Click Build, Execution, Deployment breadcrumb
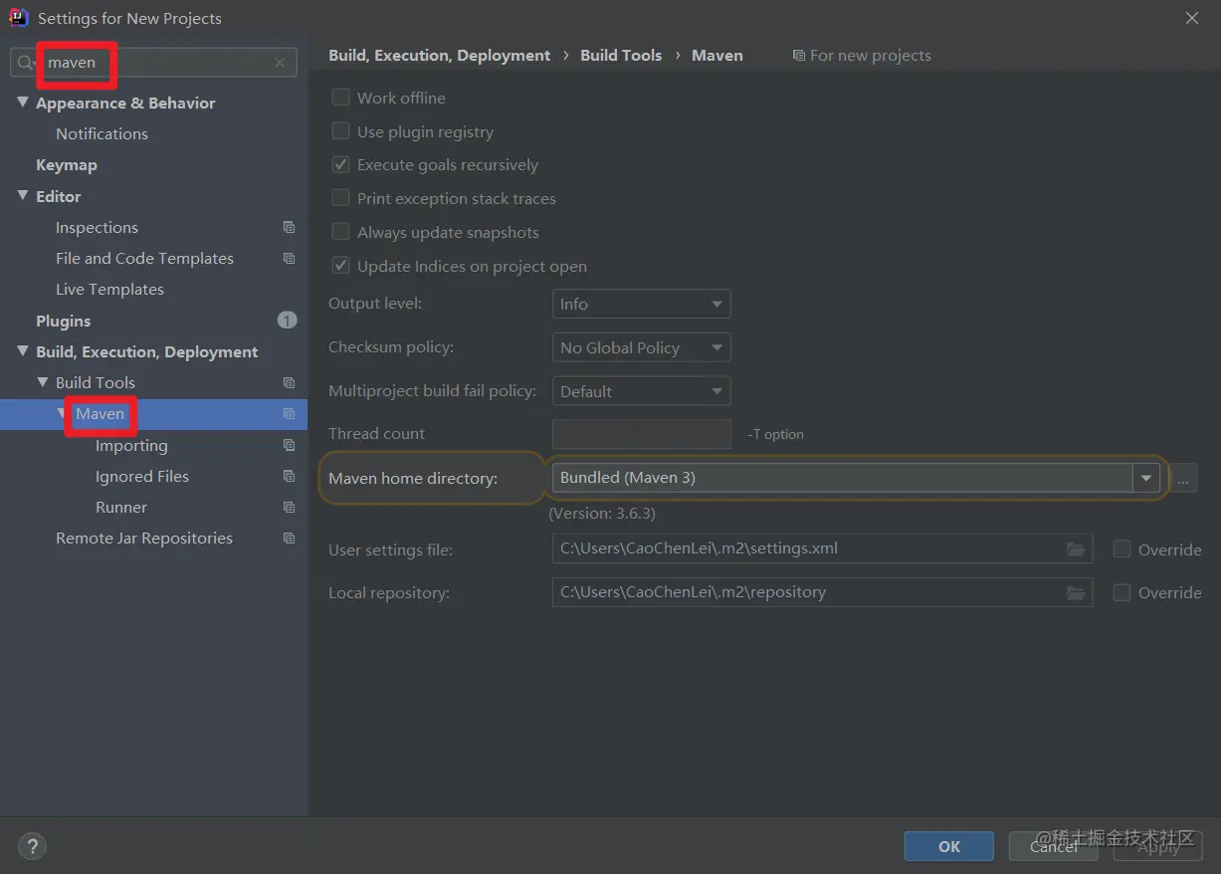This screenshot has height=874, width=1221. pyautogui.click(x=439, y=56)
